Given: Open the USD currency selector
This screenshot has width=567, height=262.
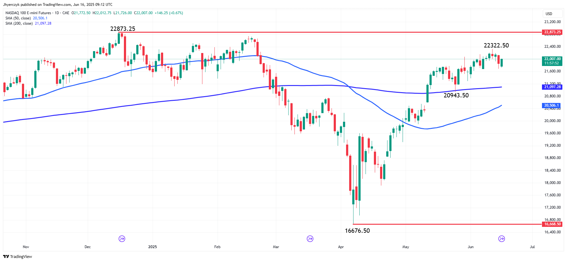Looking at the screenshot, I should point(549,14).
